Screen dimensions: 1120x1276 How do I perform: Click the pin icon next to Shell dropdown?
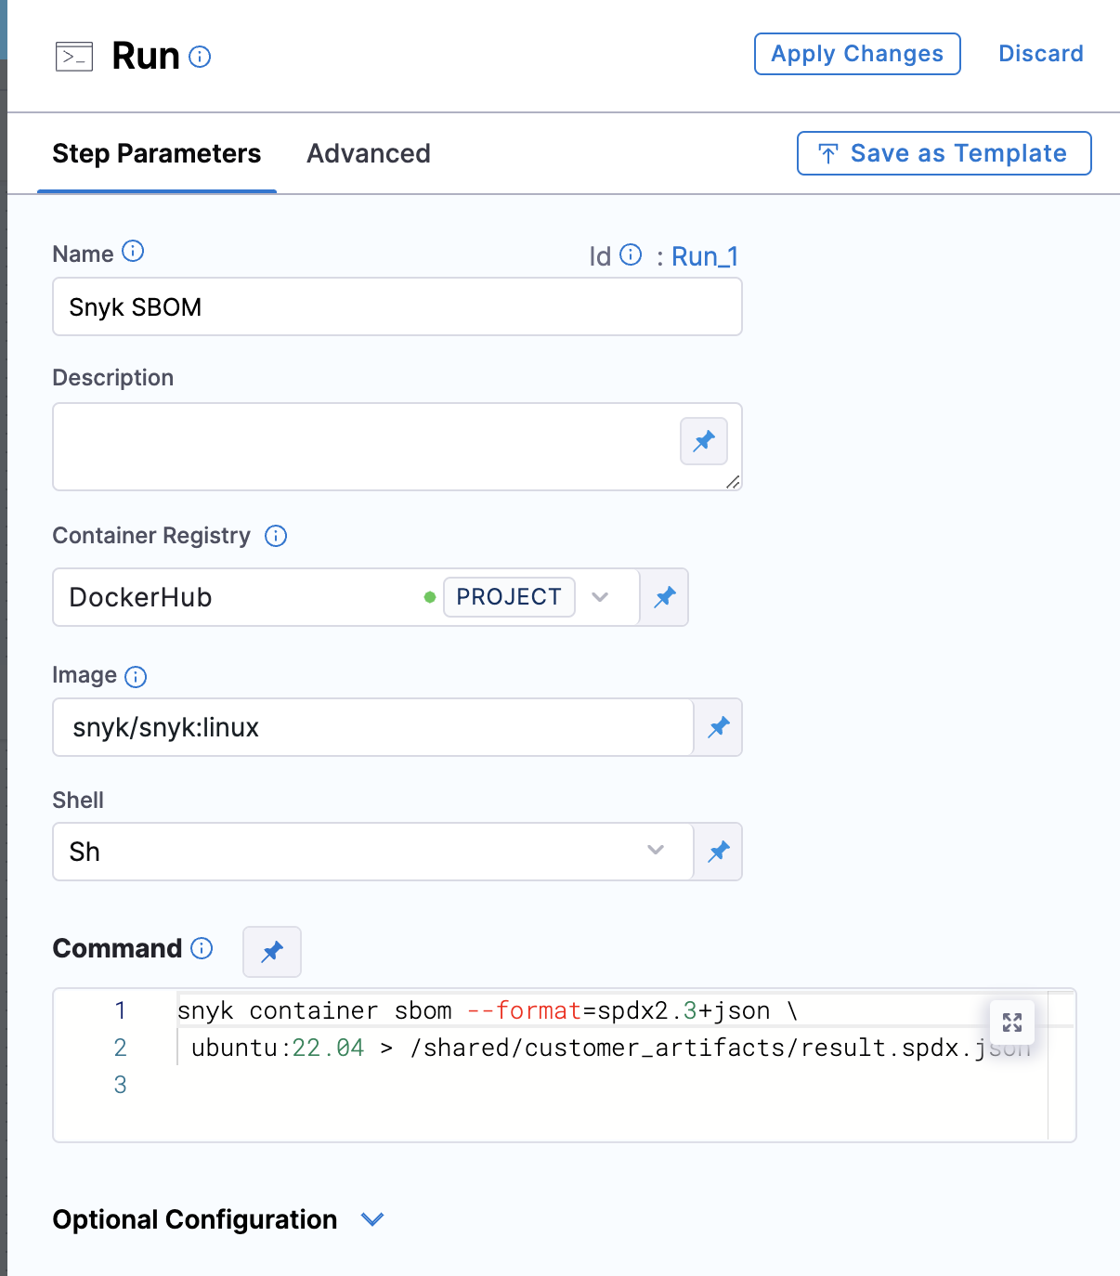coord(719,852)
